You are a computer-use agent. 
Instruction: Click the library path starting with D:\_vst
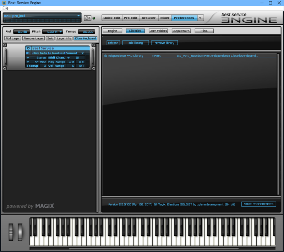point(217,56)
